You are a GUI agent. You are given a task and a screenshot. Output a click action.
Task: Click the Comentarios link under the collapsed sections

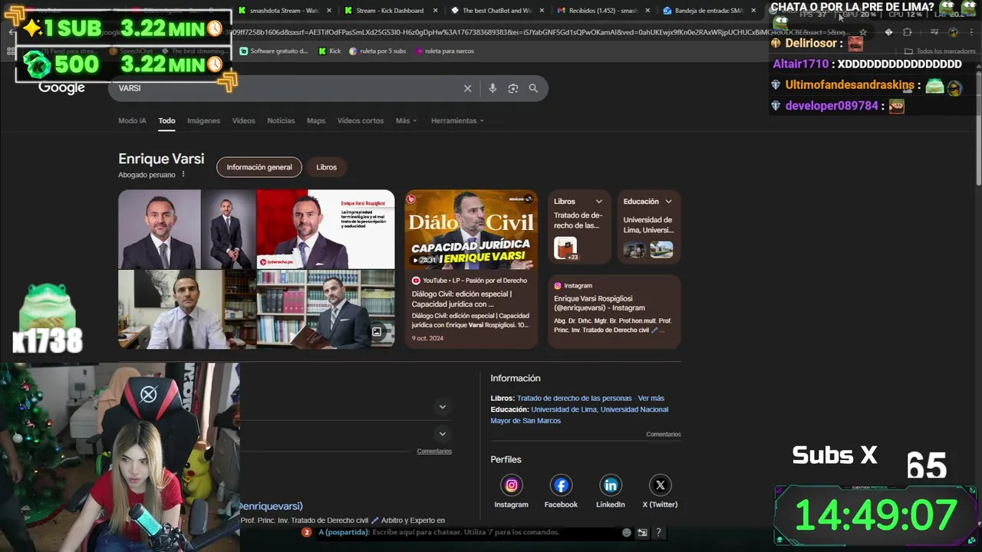[x=434, y=452]
